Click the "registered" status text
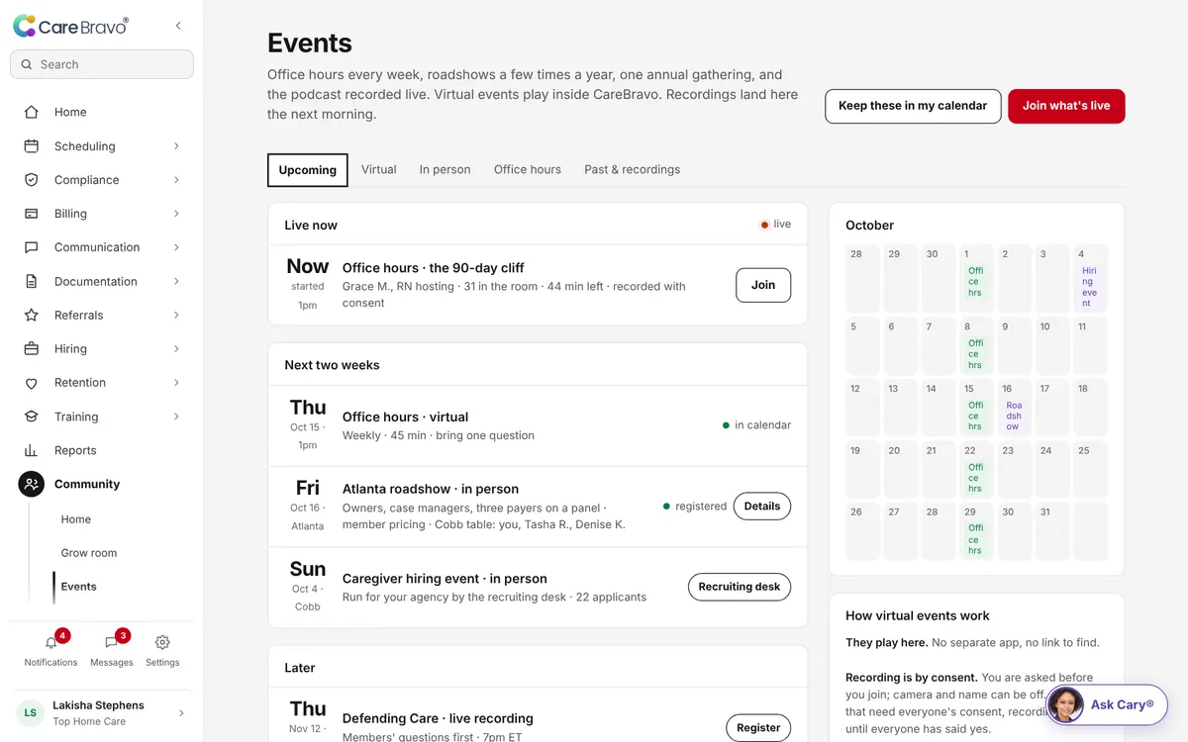This screenshot has width=1188, height=742. [701, 507]
